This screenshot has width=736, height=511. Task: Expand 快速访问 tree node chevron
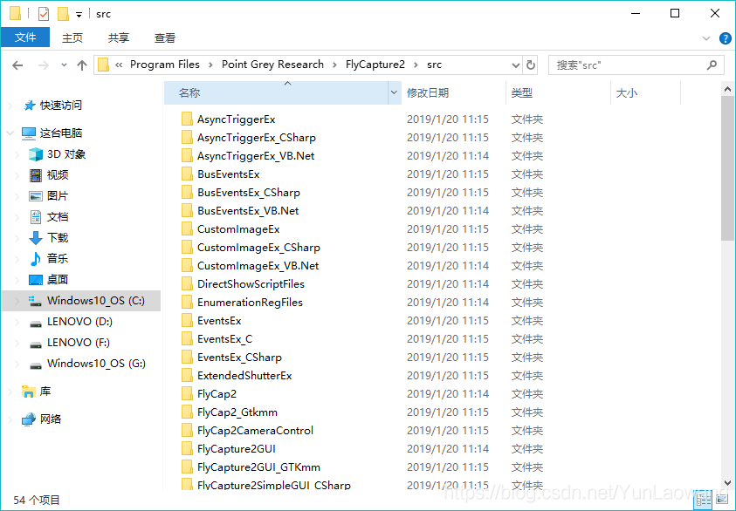tap(10, 106)
